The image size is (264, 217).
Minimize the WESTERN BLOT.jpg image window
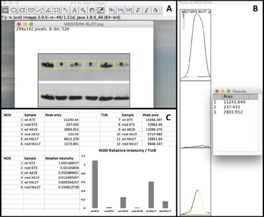pyautogui.click(x=25, y=24)
